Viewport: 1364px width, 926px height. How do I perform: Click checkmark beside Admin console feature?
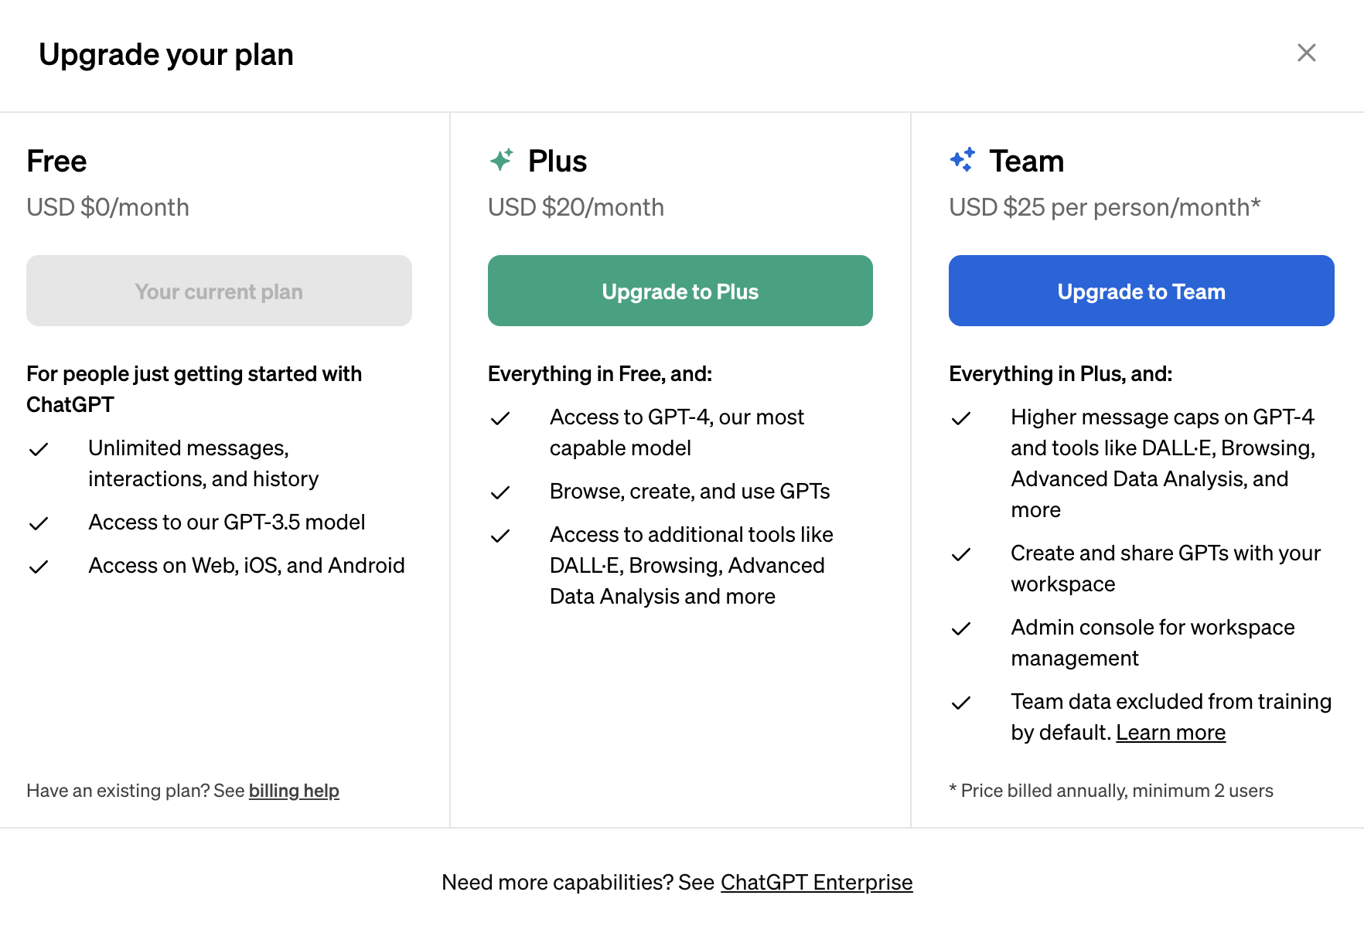(x=961, y=628)
